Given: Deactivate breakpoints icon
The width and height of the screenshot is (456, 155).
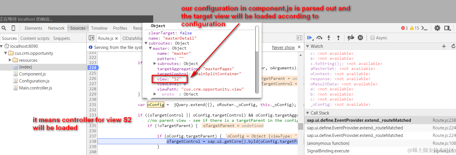Looking at the screenshot, I should coord(351,38).
